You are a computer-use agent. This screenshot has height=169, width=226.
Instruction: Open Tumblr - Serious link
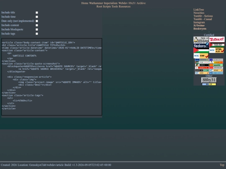[203, 16]
